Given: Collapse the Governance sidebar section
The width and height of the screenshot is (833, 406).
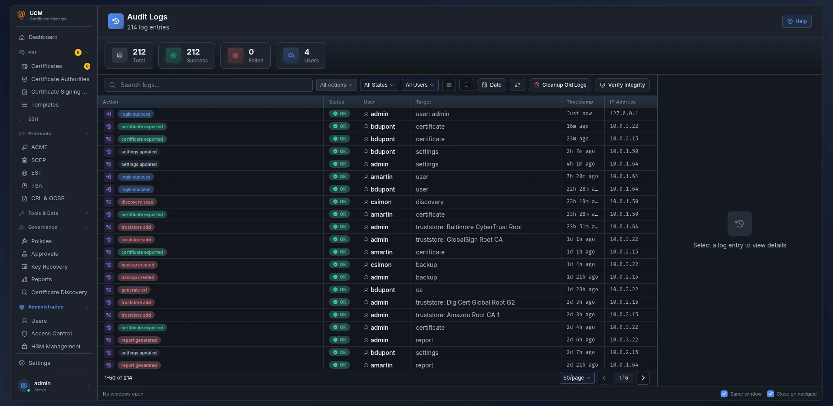Looking at the screenshot, I should pyautogui.click(x=54, y=227).
